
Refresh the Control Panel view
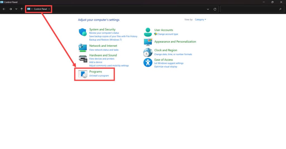click(215, 9)
